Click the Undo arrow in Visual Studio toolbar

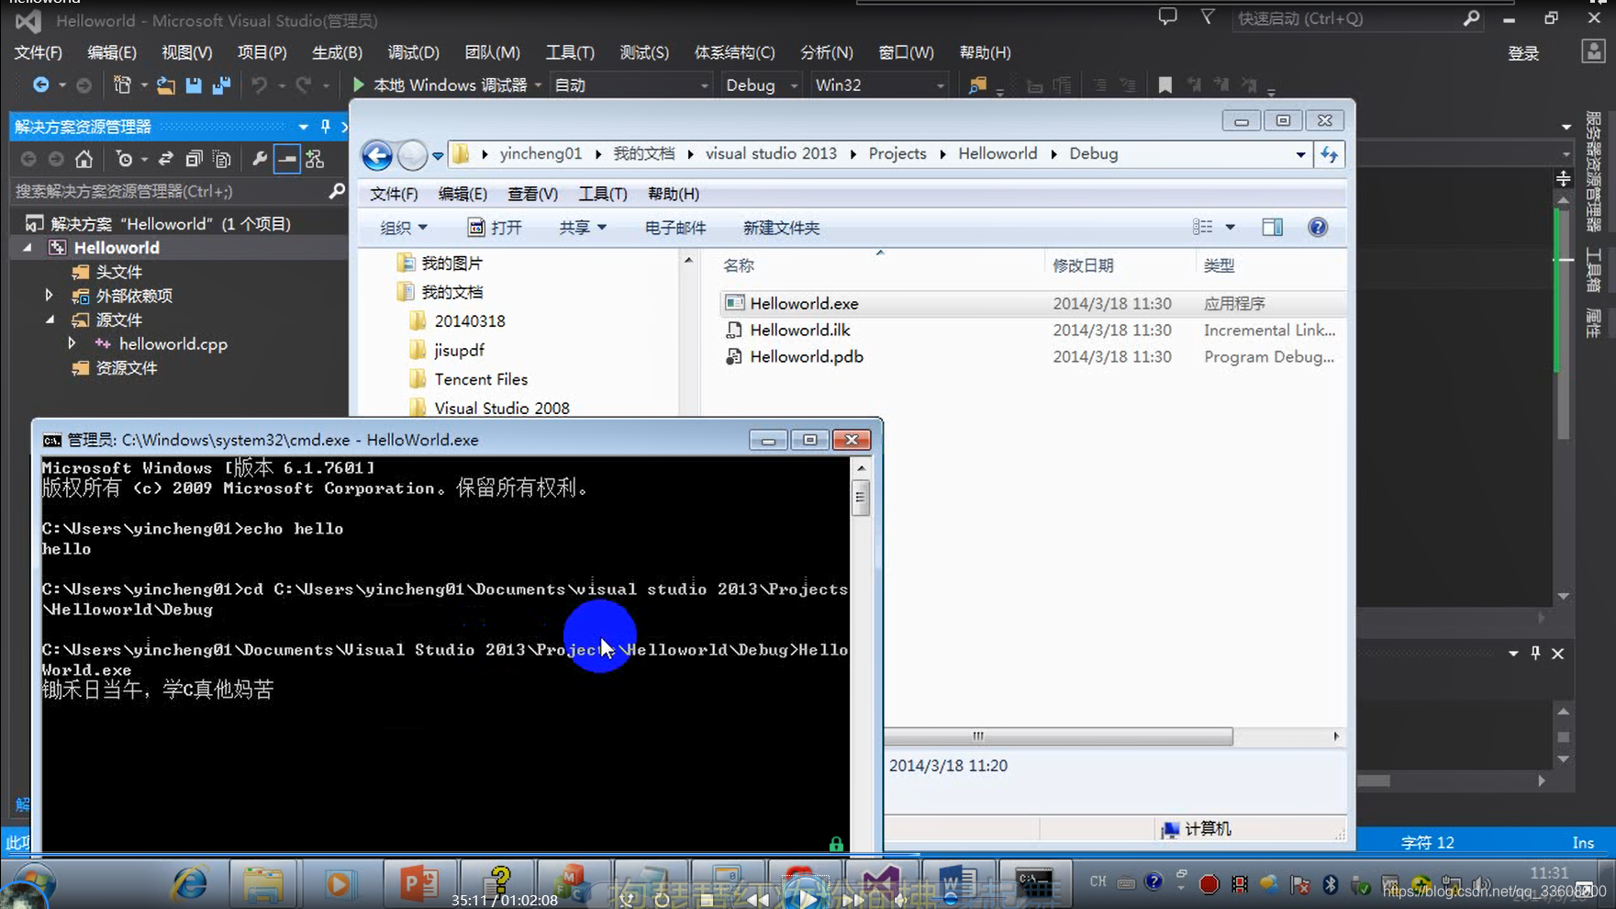[x=260, y=85]
